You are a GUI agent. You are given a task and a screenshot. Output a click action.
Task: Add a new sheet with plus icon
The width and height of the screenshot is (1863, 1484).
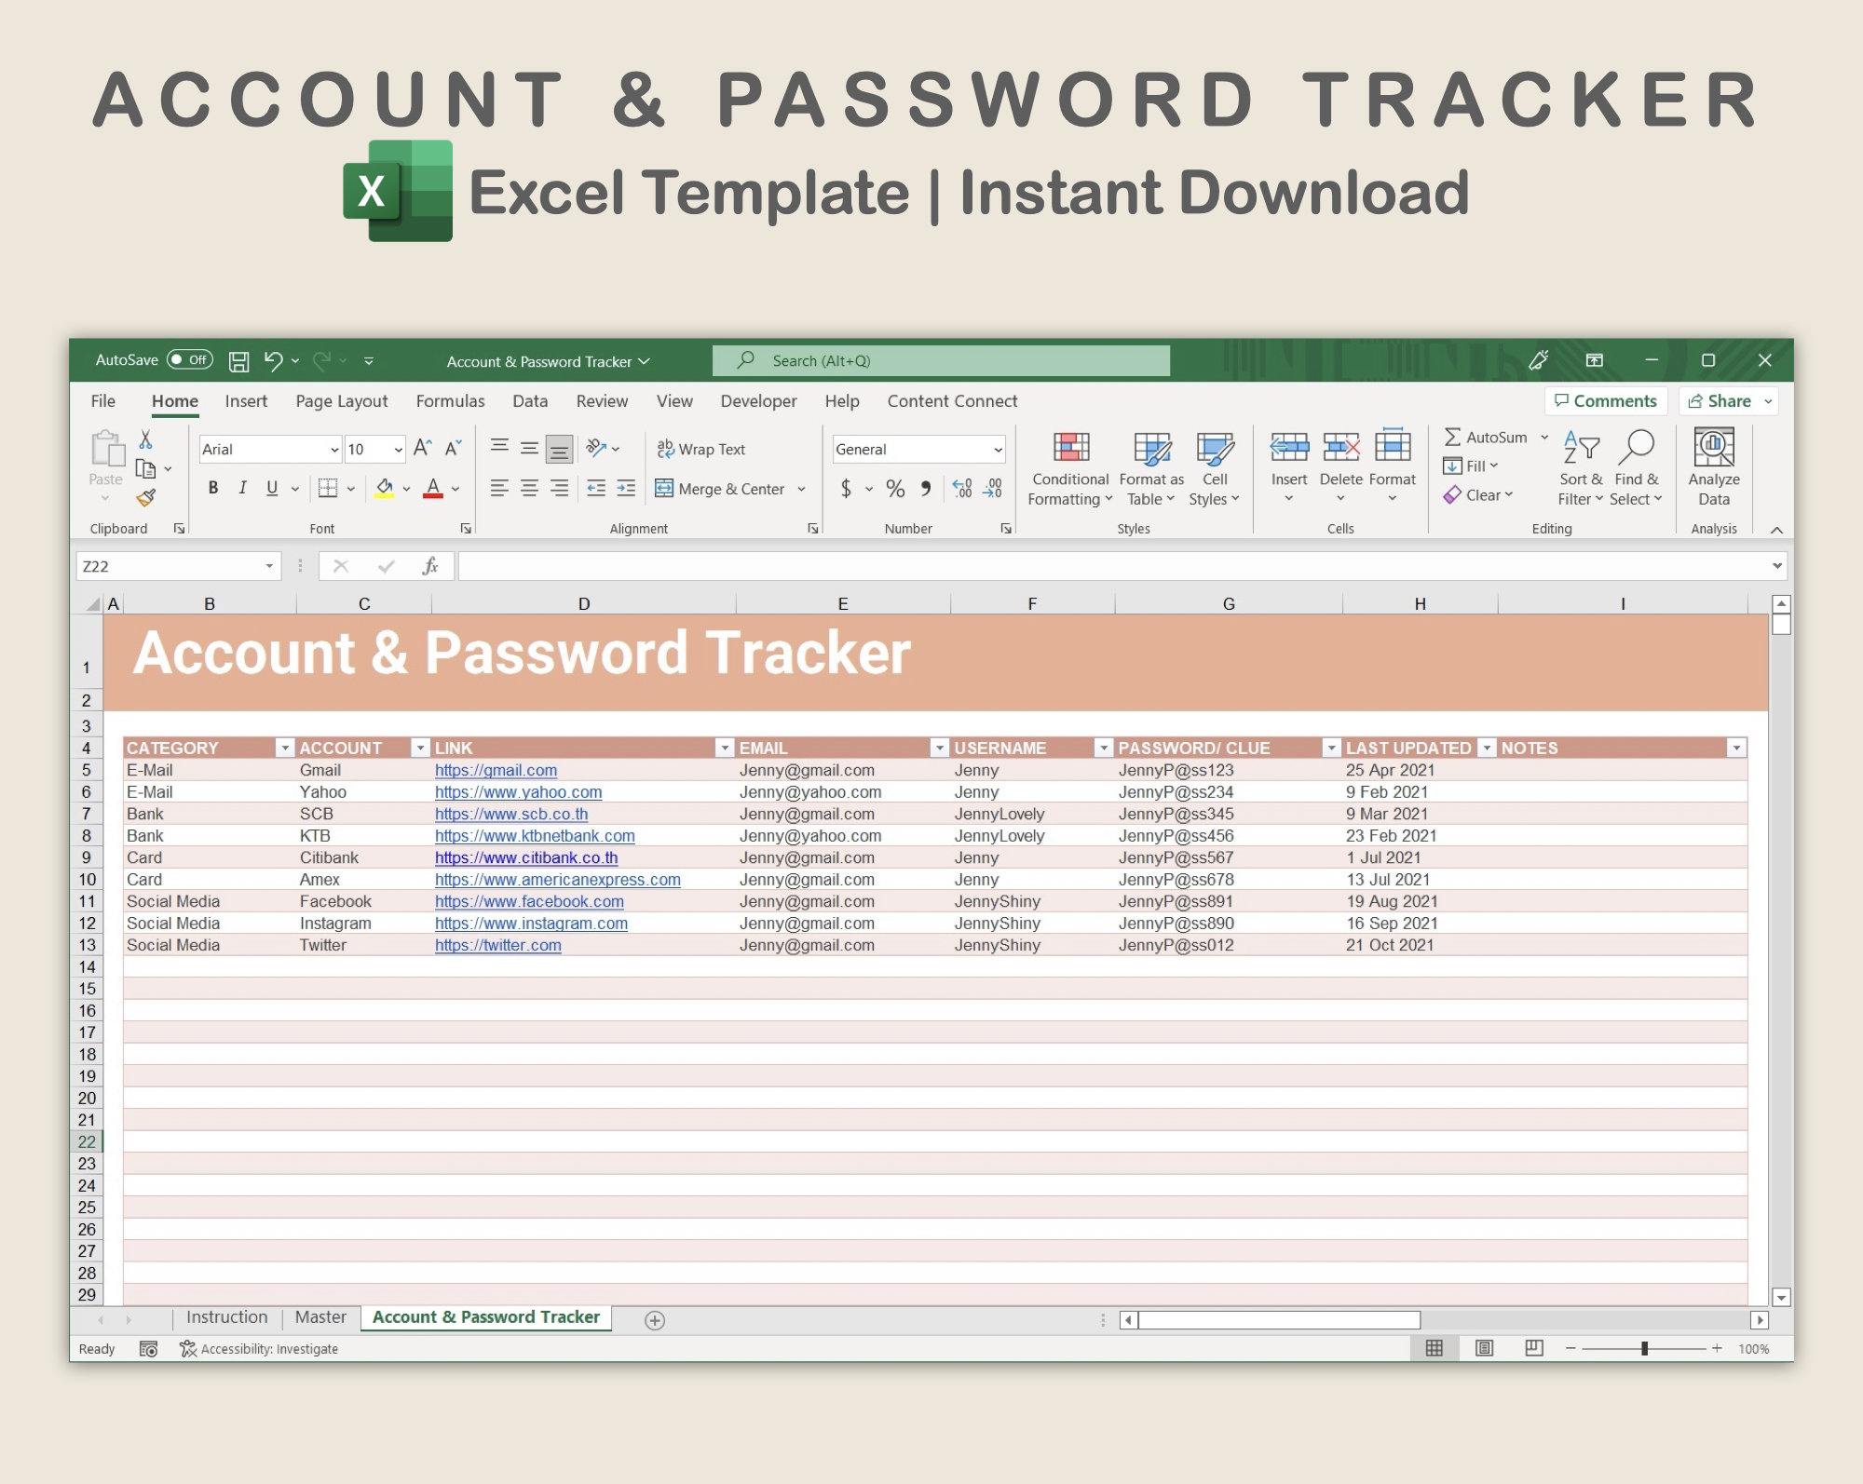coord(655,1320)
